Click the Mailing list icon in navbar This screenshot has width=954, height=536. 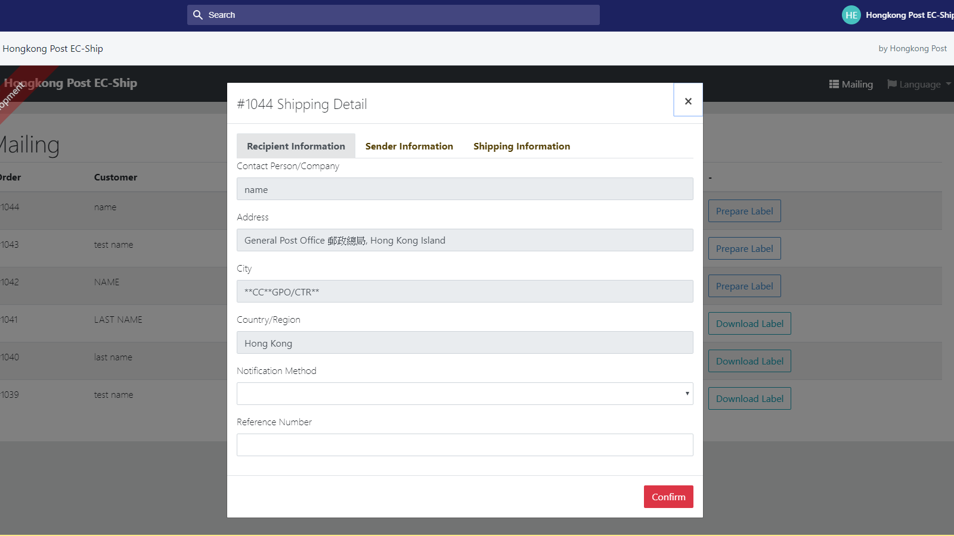click(x=834, y=84)
